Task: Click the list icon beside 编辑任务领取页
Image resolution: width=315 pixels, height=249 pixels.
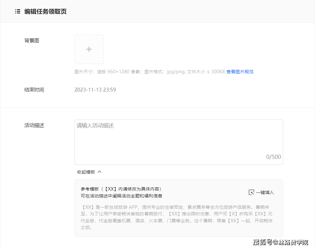Action: click(18, 11)
